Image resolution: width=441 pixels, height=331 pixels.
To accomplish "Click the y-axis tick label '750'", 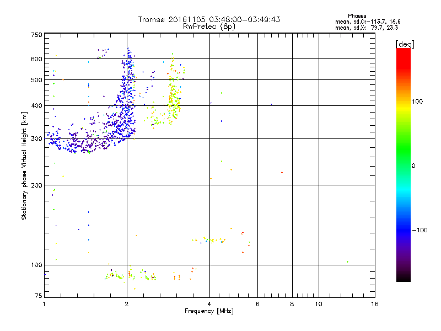I will pyautogui.click(x=36, y=35).
